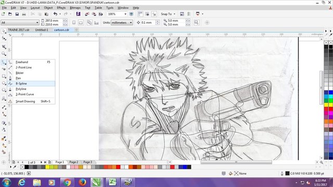Choose Freehand from the curve flyout
The image size is (333, 187).
point(31,62)
